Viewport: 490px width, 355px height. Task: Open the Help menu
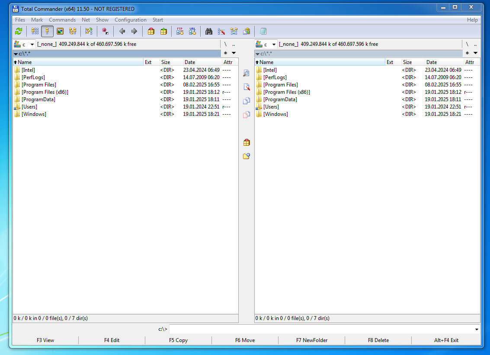[472, 20]
